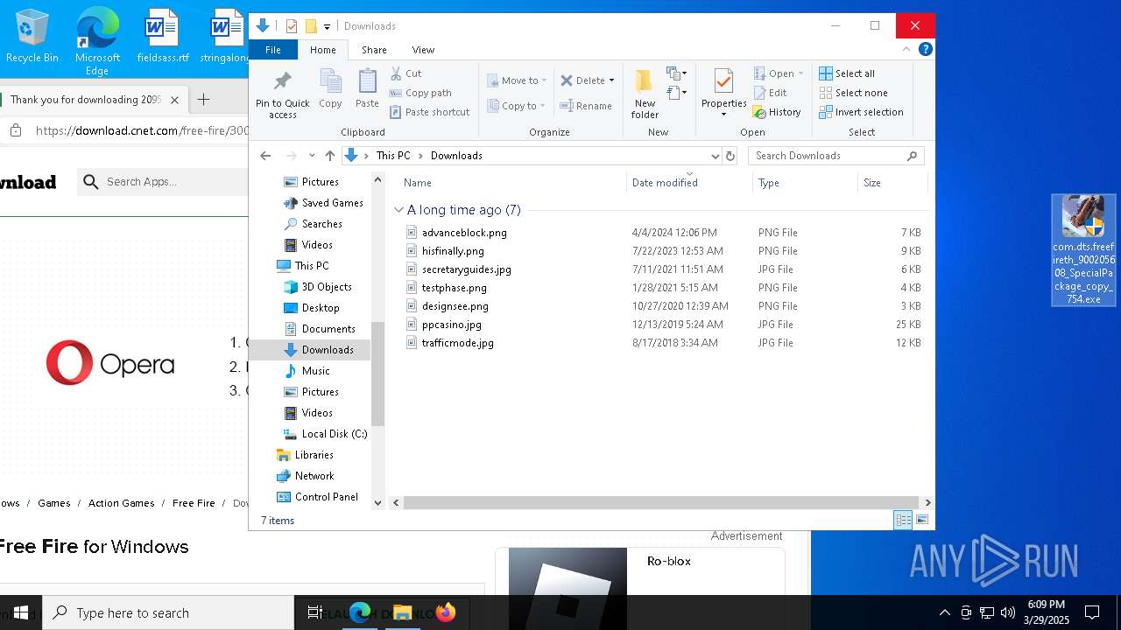Click the Search Apps field on CNET
The image size is (1121, 630).
coord(162,182)
